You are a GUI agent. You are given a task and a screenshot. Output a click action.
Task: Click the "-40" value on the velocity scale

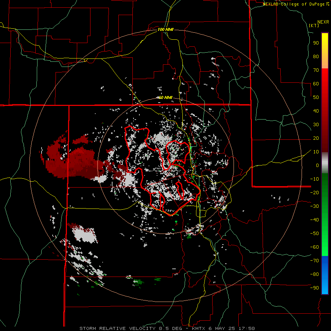(x=314, y=220)
